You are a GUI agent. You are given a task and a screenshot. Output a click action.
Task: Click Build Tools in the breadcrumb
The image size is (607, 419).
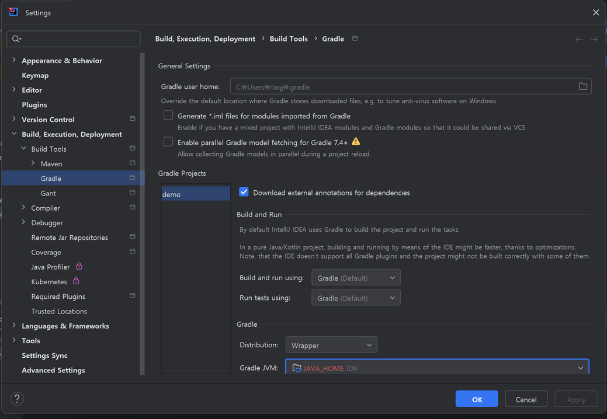pyautogui.click(x=289, y=39)
